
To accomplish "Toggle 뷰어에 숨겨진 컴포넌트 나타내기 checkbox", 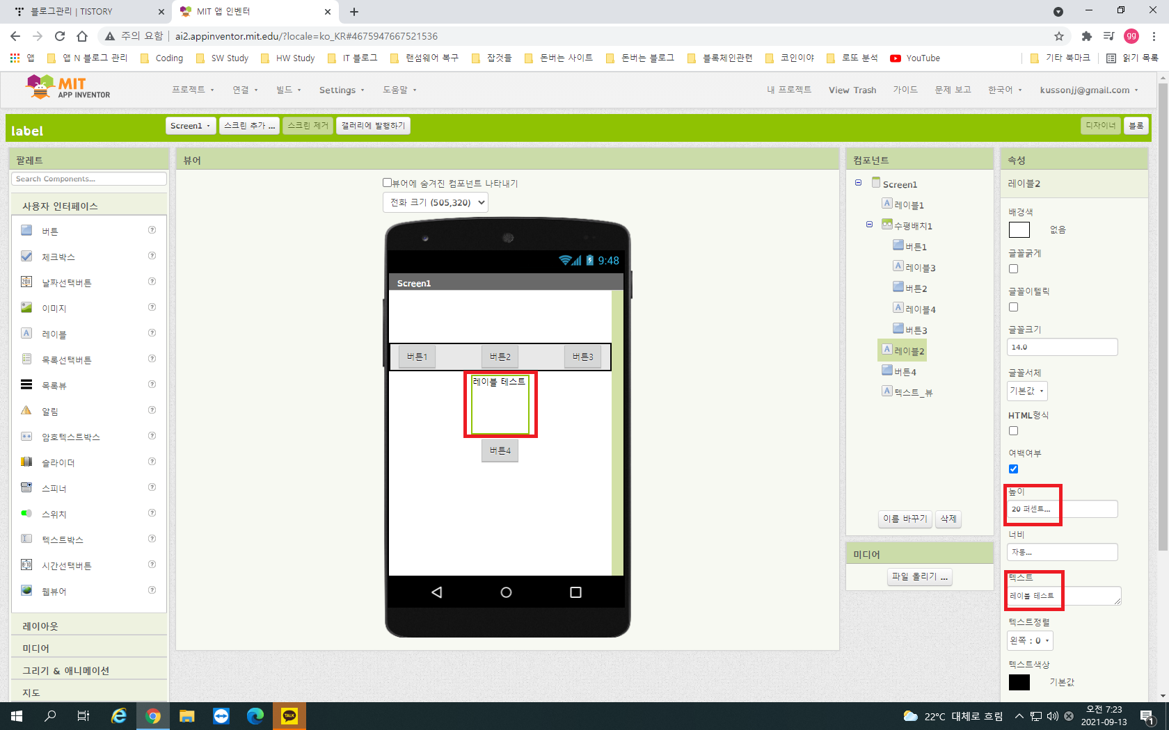I will (388, 183).
